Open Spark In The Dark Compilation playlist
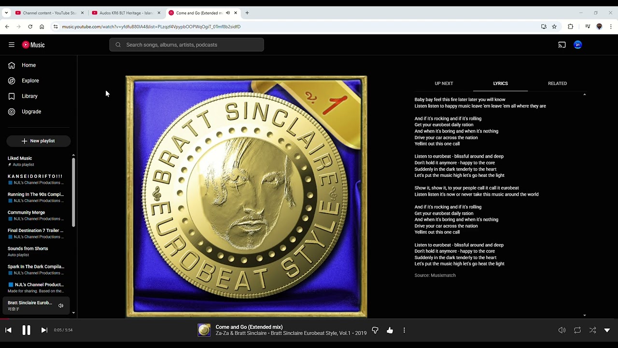Screen dimensions: 618x348 click(36, 270)
